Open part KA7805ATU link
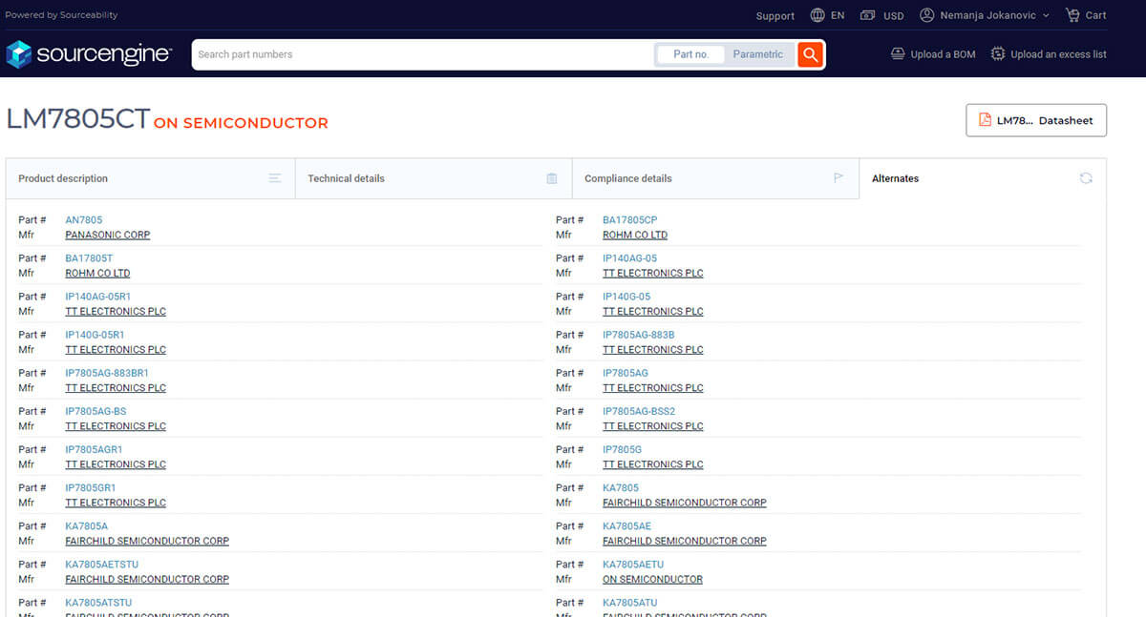The height and width of the screenshot is (617, 1146). 630,602
